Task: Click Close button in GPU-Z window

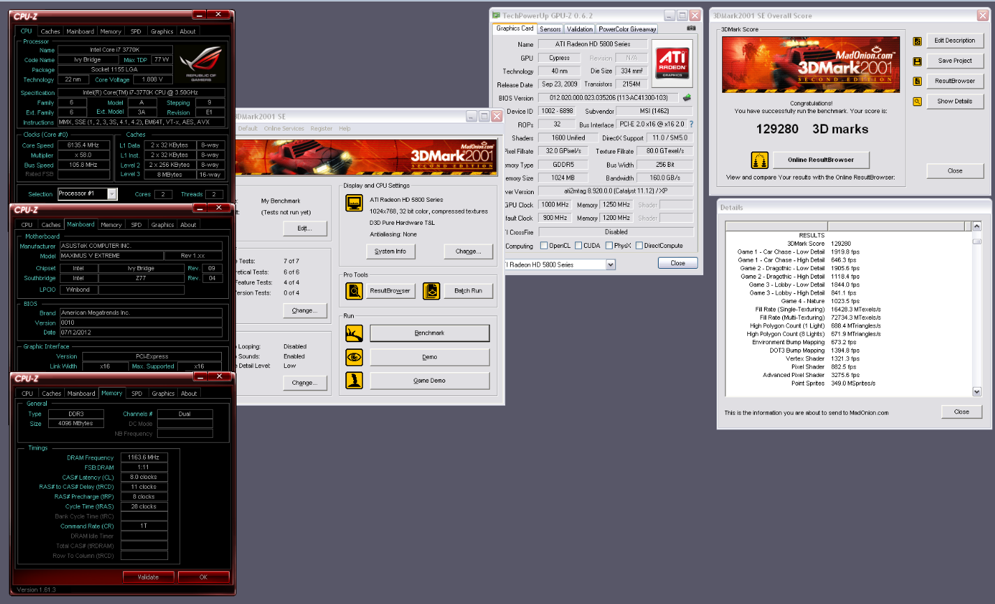Action: tap(678, 263)
